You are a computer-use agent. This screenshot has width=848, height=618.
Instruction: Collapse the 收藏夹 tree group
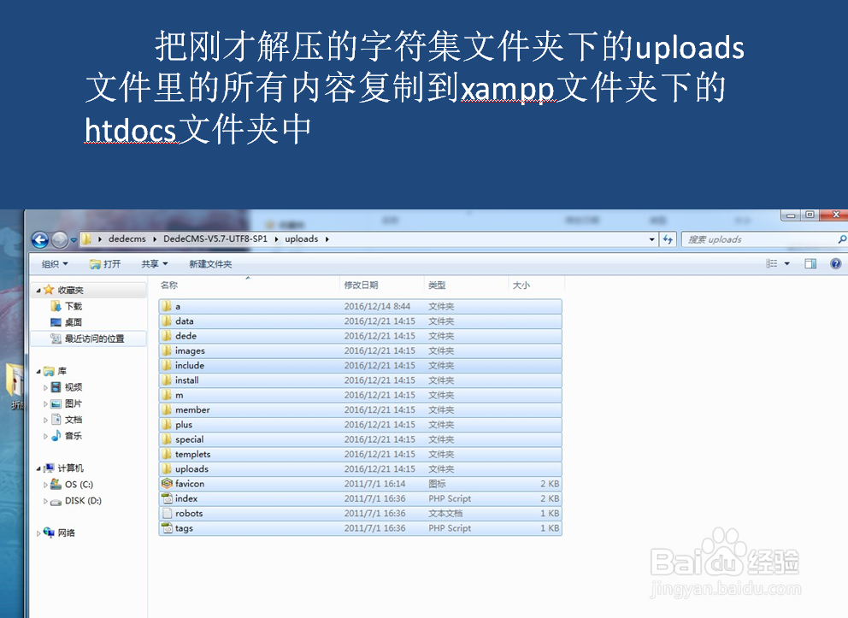(38, 291)
